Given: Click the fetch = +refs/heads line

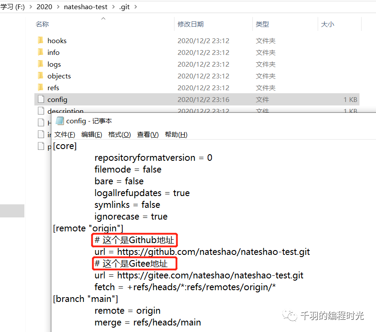Looking at the screenshot, I should [x=185, y=287].
